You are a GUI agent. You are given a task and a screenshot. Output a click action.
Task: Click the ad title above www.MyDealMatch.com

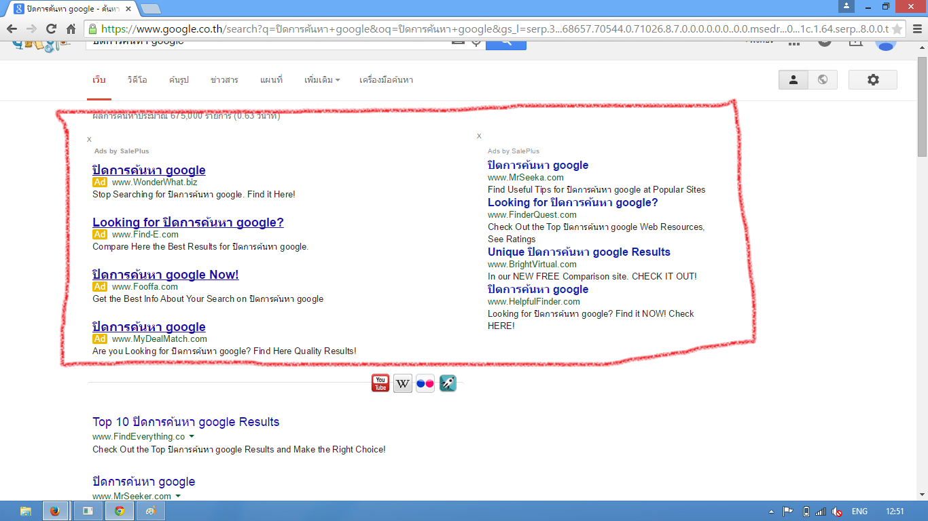[x=149, y=327]
